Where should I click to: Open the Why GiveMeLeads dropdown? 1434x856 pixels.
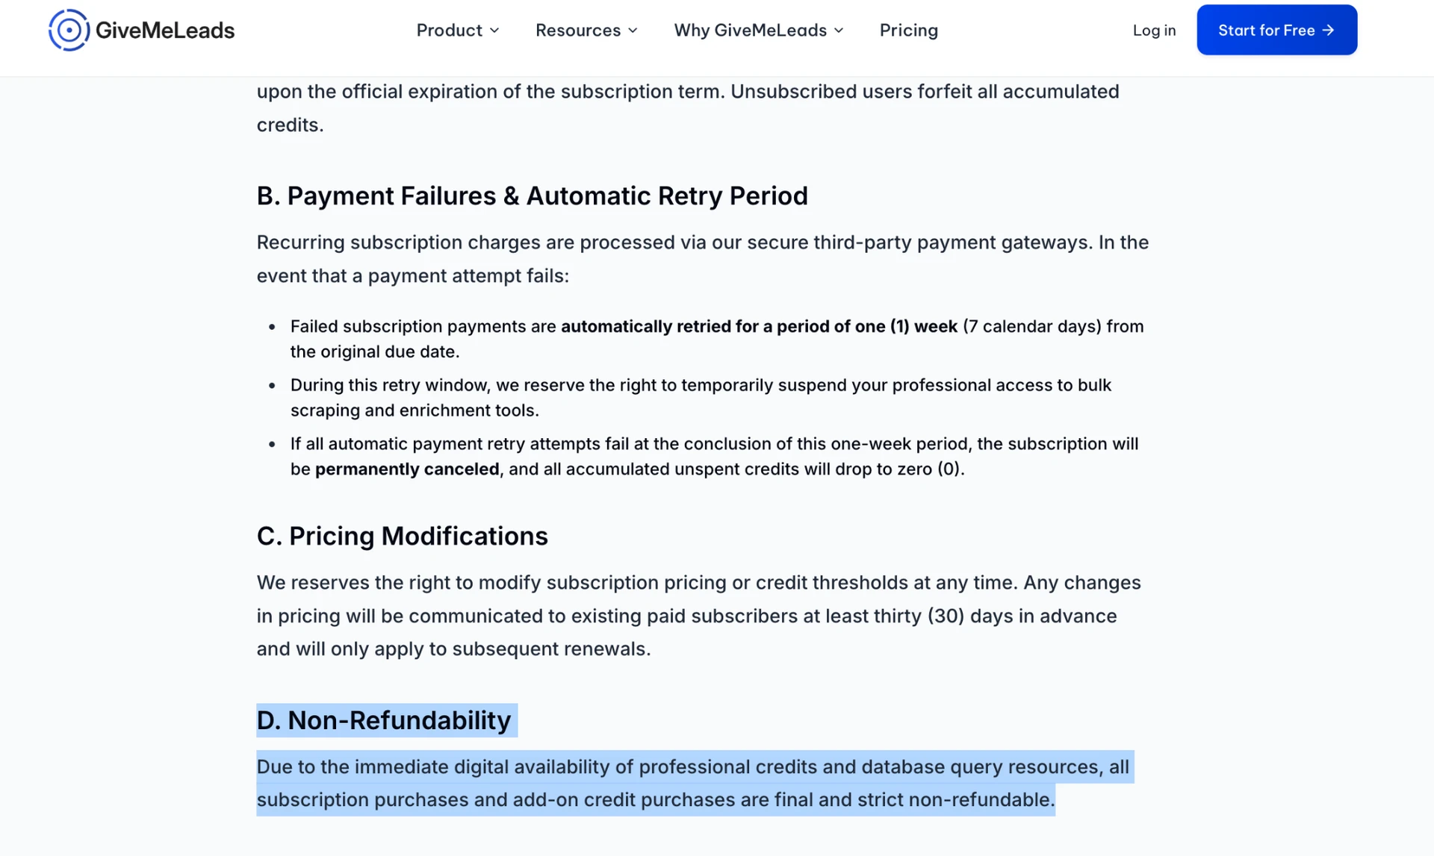pos(759,31)
